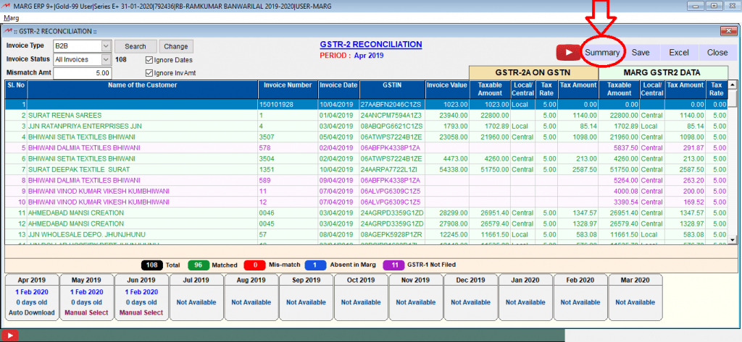The image size is (742, 342).
Task: Click the GSTIN column header
Action: [392, 89]
